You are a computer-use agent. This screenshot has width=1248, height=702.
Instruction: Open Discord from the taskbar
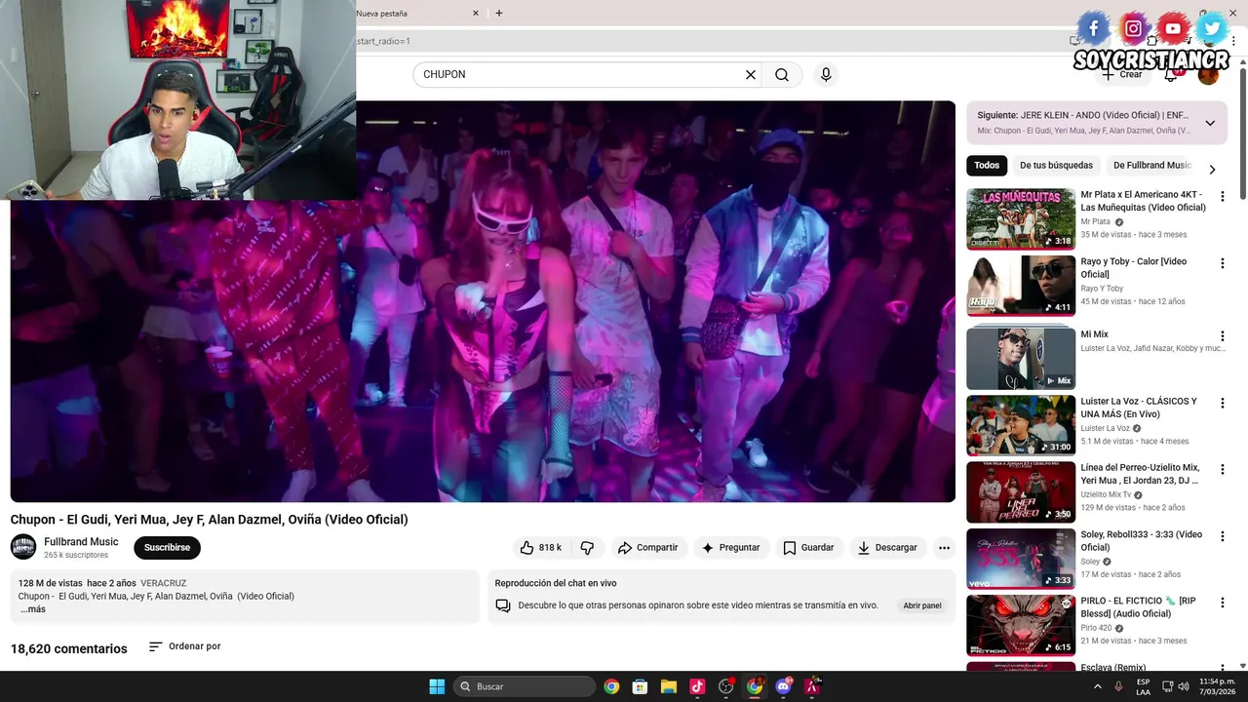point(784,686)
